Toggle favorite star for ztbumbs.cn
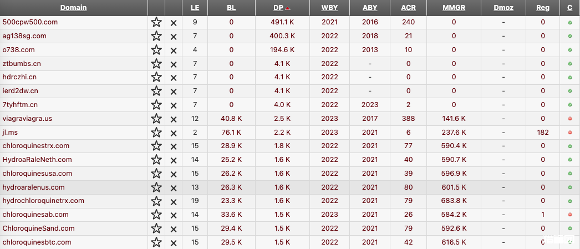The image size is (580, 249). pos(156,64)
